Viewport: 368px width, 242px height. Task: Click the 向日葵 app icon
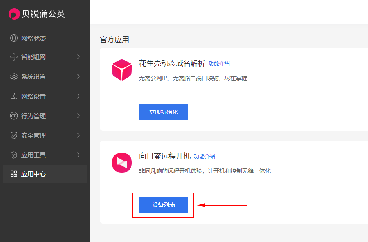click(122, 163)
